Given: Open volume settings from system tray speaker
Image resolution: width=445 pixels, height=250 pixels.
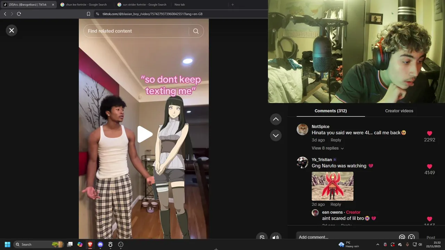Looking at the screenshot, I should click(x=420, y=244).
